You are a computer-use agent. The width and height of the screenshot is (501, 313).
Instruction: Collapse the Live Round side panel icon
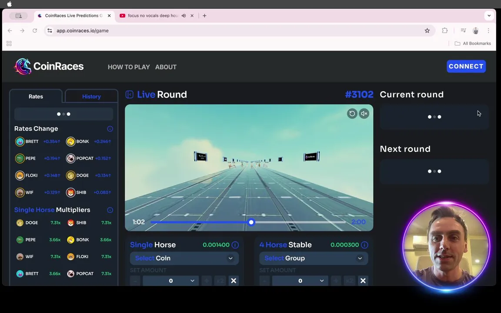[130, 94]
